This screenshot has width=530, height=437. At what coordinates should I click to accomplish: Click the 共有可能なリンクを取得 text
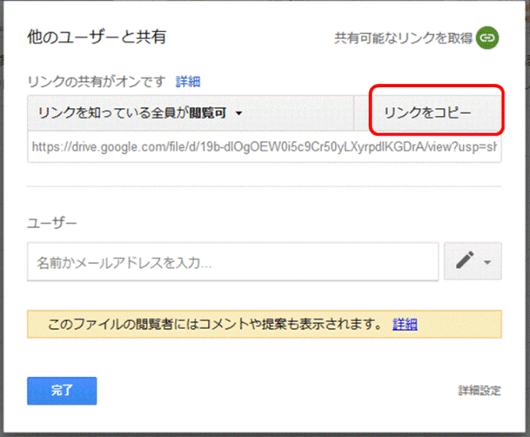point(403,38)
